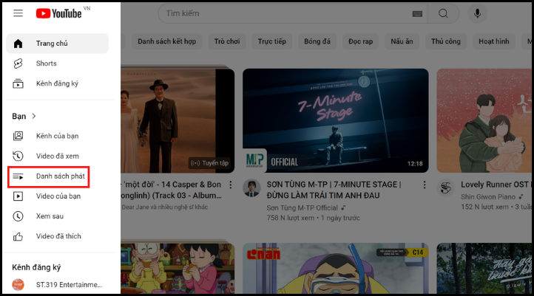Open the forest scene video thumbnail
Screen dimensions: 534x296
(484, 268)
